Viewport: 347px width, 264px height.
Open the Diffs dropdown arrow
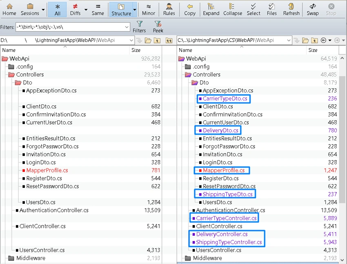(86, 9)
